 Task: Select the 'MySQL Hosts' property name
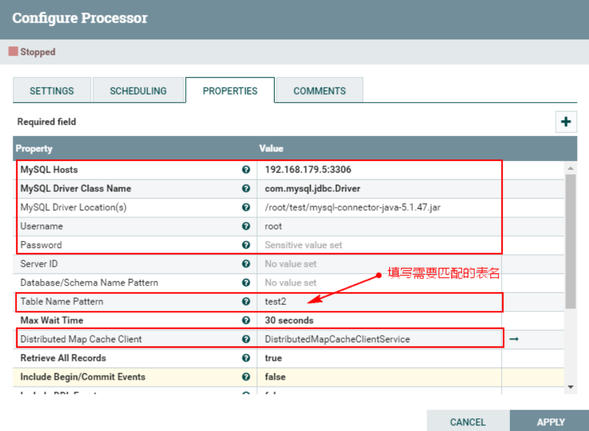pyautogui.click(x=49, y=170)
